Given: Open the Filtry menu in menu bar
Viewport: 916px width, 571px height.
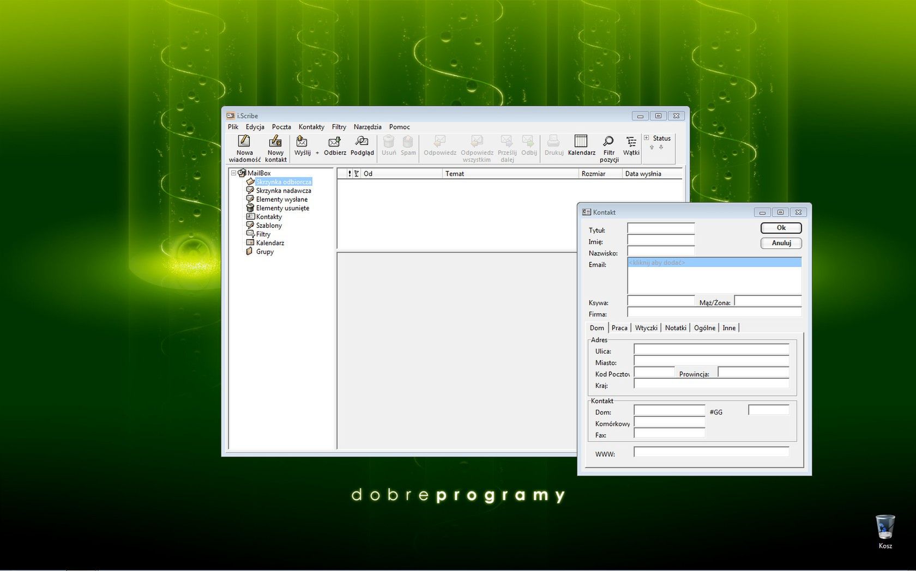Looking at the screenshot, I should pos(339,127).
